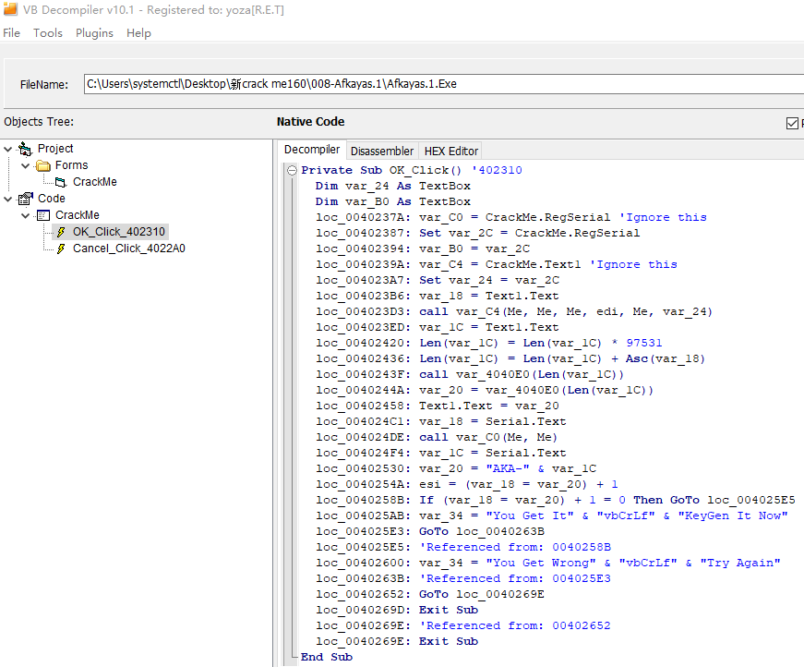
Task: Click the CrackMe form icon under Forms
Action: [x=61, y=182]
